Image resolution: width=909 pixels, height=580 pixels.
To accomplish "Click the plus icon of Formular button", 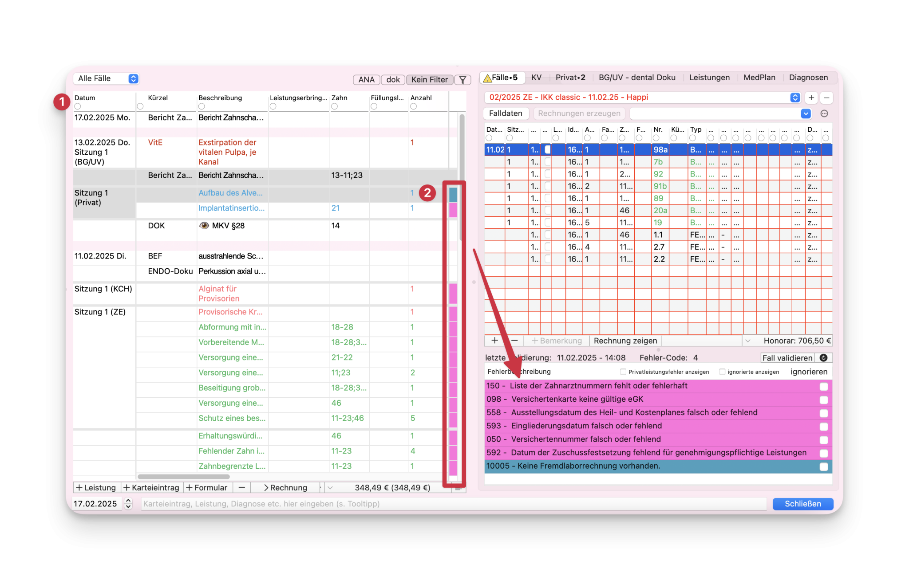I will [x=189, y=488].
